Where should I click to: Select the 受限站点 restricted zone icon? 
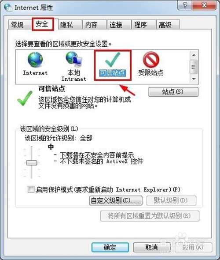[x=151, y=59]
